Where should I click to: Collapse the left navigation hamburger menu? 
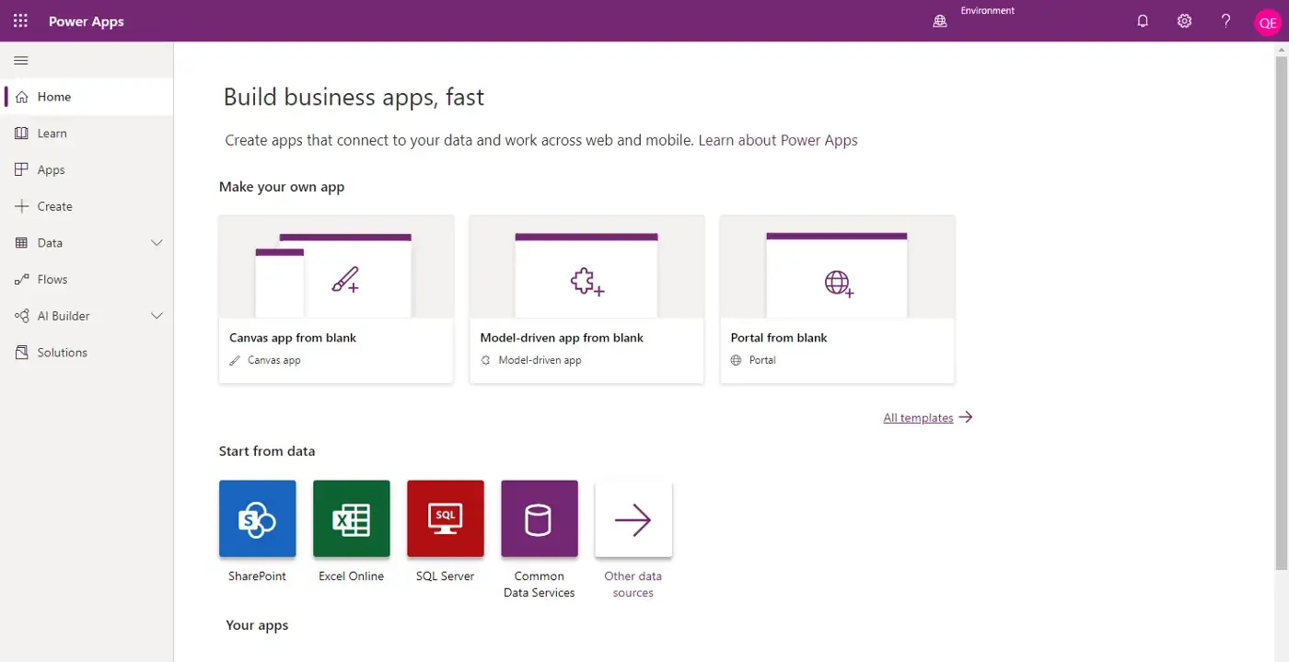tap(21, 61)
